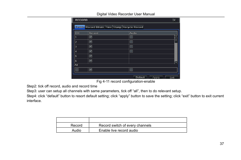Click the Step3 instruction line
The image size is (241, 160).
pyautogui.click(x=104, y=91)
